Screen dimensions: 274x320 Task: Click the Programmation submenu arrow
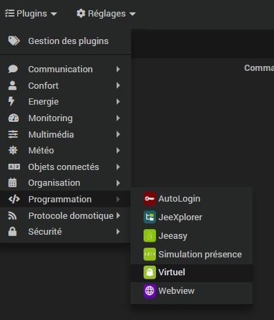pyautogui.click(x=118, y=199)
